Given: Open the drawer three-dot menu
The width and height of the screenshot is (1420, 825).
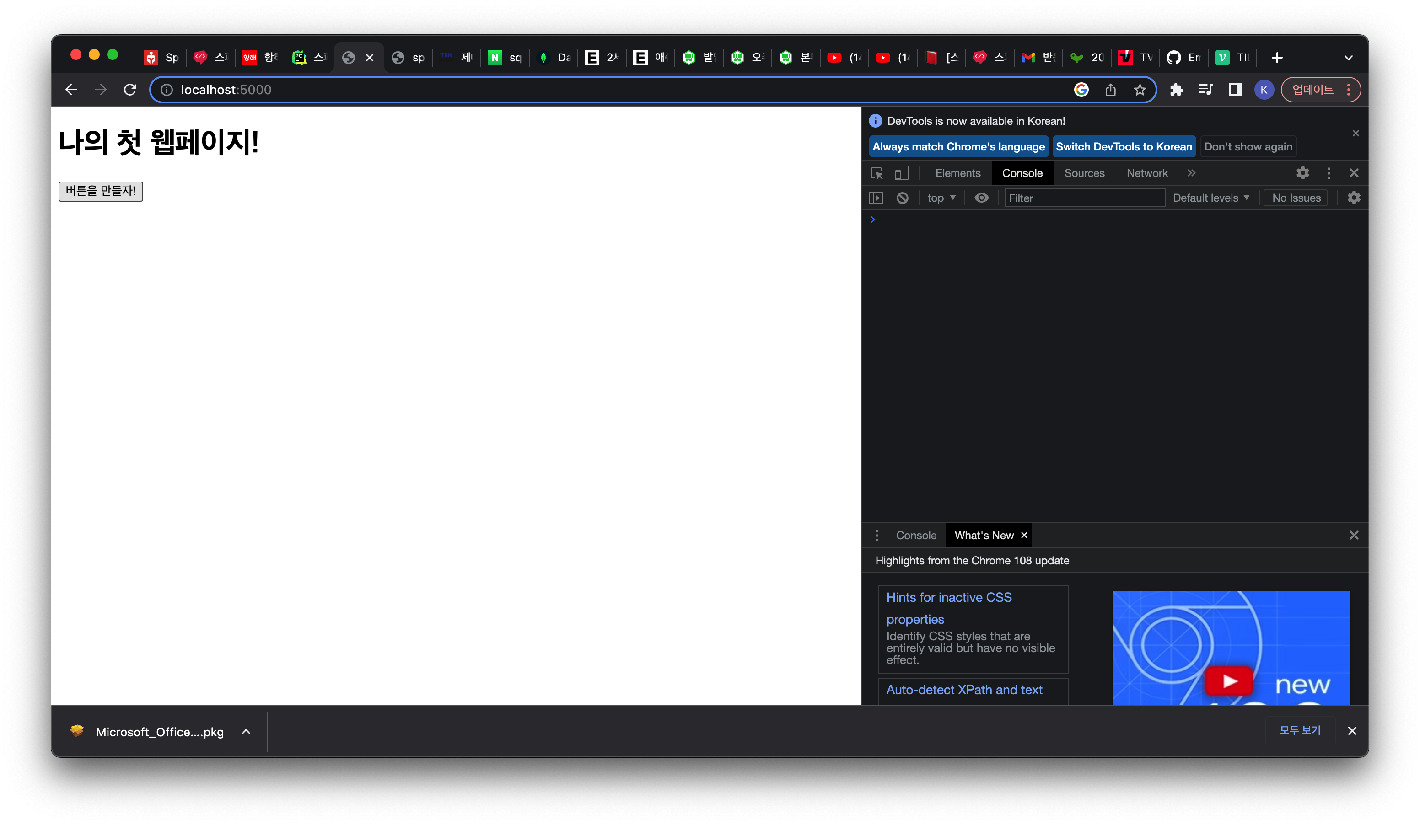Looking at the screenshot, I should 876,535.
